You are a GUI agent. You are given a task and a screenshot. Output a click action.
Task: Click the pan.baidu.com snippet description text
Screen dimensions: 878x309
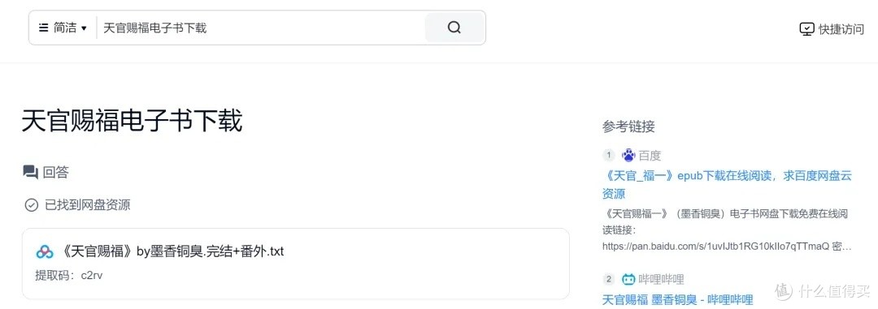727,230
